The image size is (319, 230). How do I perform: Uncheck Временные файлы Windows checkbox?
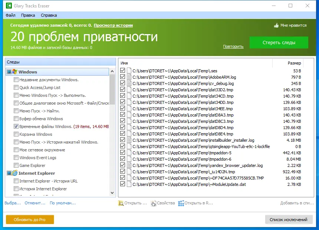click(x=16, y=126)
